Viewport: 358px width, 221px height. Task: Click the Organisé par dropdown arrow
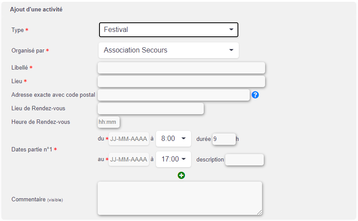tap(231, 50)
